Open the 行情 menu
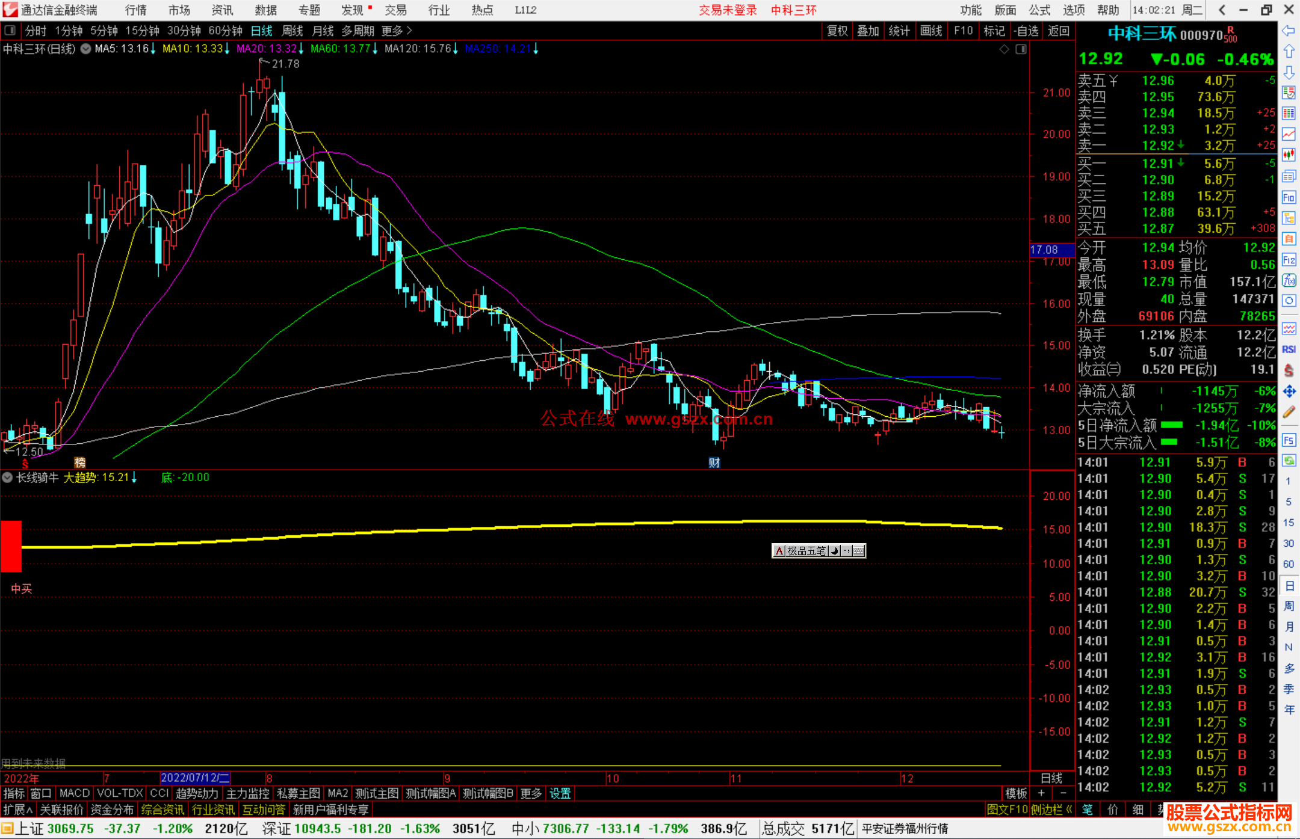 (135, 10)
